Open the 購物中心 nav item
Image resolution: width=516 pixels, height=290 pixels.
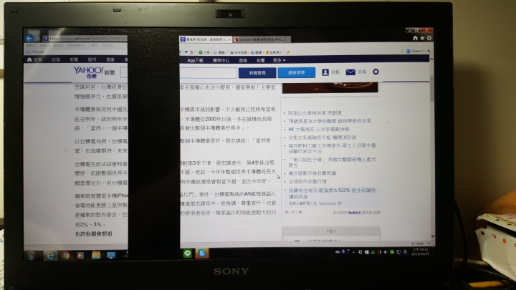point(221,60)
